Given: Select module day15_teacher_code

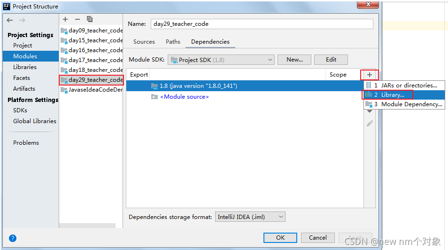Looking at the screenshot, I should 92,40.
